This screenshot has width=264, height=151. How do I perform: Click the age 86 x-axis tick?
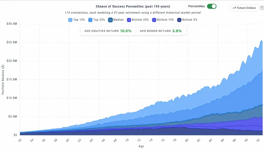222,140
